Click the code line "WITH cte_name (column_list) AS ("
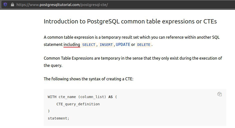Image resolution: width=235 pixels, height=128 pixels. [x=82, y=97]
